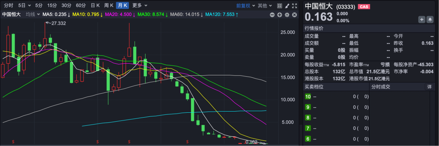Remove the moving average indicator overlay
The width and height of the screenshot is (439, 146).
295,15
